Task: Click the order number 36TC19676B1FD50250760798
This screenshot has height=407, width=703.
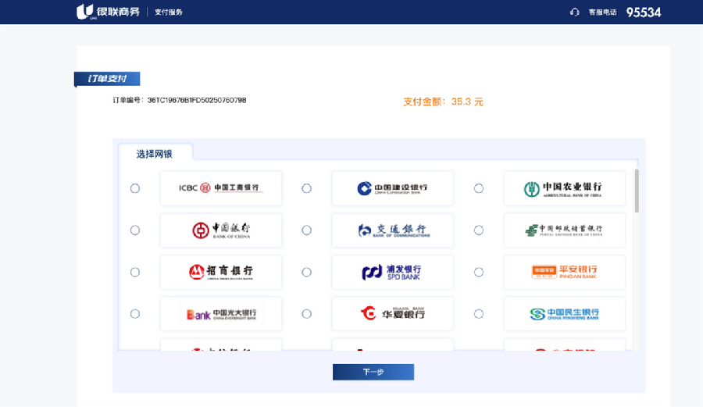Action: pos(197,100)
